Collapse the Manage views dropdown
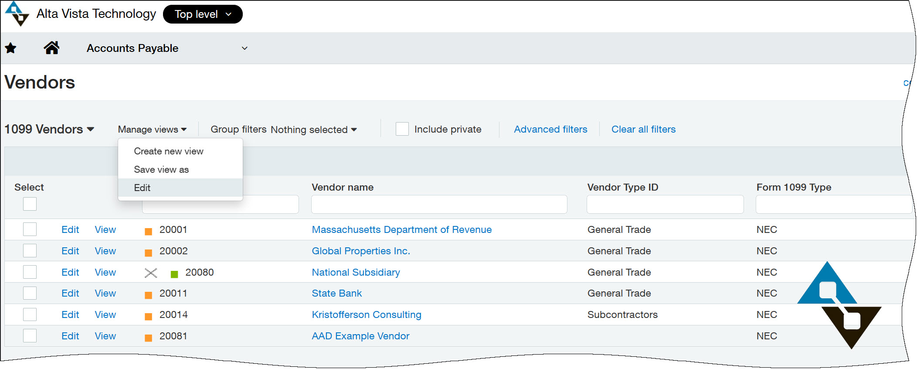Image resolution: width=917 pixels, height=369 pixels. point(152,130)
